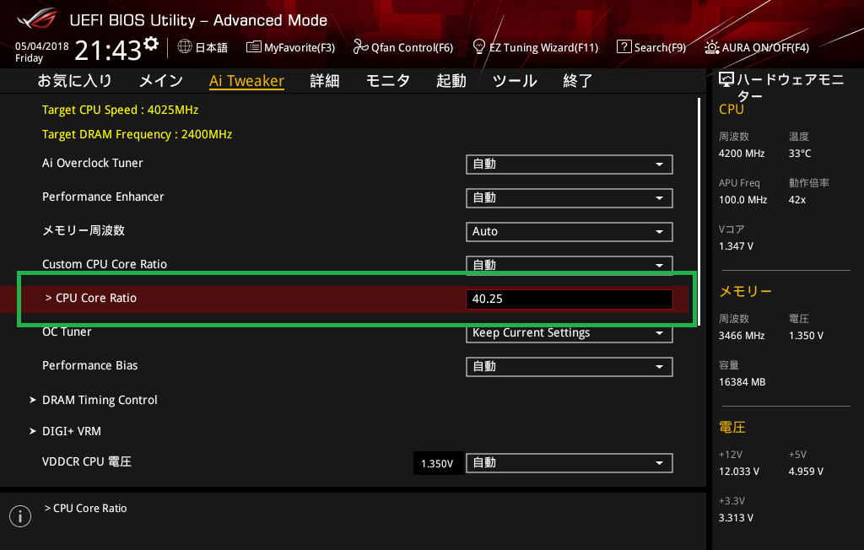
Task: Click the +5V 4.959 V reading
Action: coord(806,472)
